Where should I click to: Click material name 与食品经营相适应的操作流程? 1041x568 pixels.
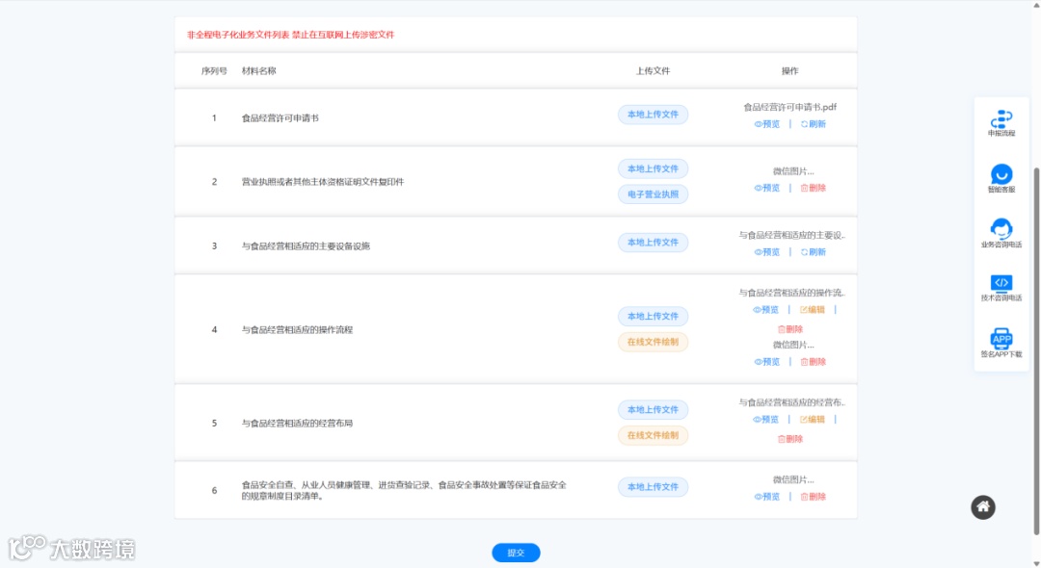(x=297, y=329)
